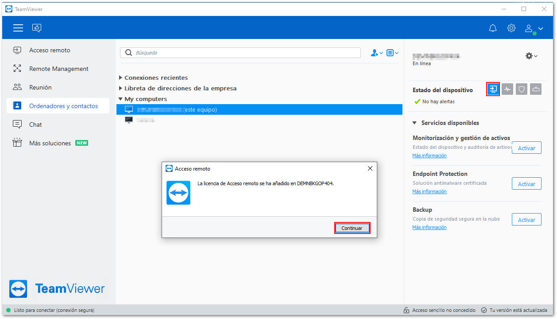Click the Búsqueda search field
The width and height of the screenshot is (557, 319).
click(240, 53)
